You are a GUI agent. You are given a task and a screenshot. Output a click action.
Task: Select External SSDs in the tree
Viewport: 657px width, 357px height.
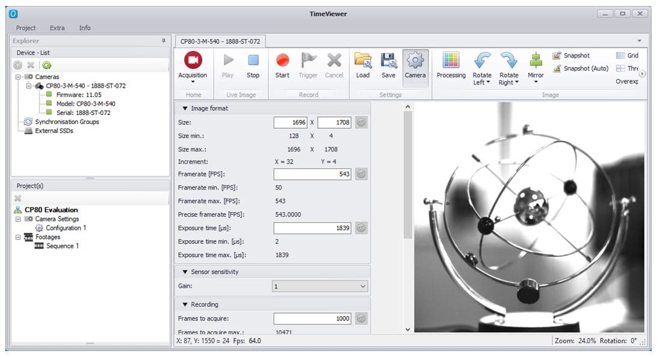(x=54, y=131)
